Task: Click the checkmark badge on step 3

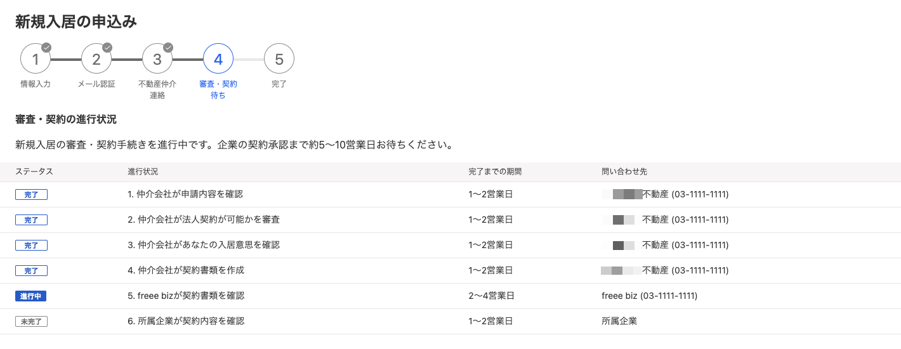Action: (x=168, y=48)
